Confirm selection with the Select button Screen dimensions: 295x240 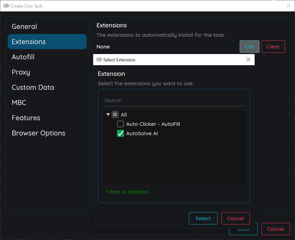point(203,218)
